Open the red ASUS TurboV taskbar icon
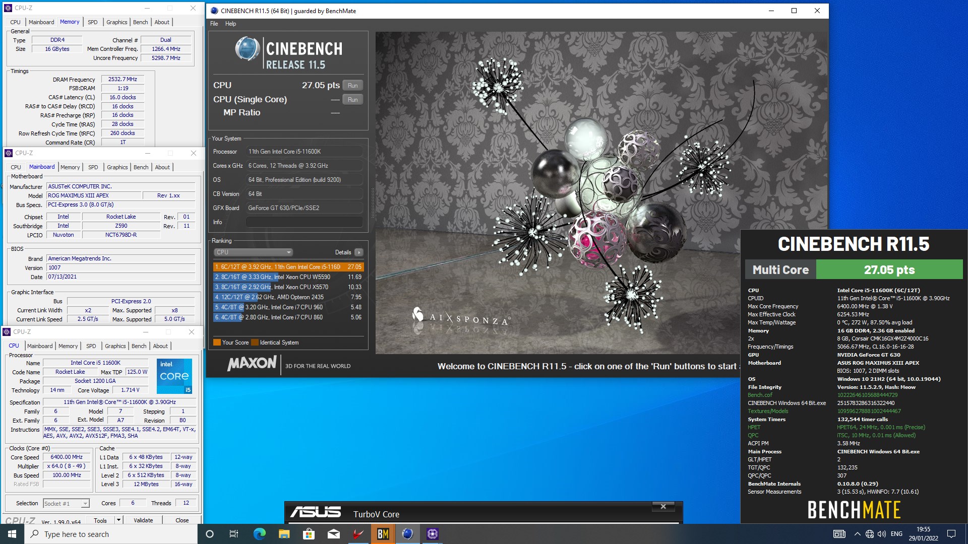The width and height of the screenshot is (968, 544). tap(358, 534)
